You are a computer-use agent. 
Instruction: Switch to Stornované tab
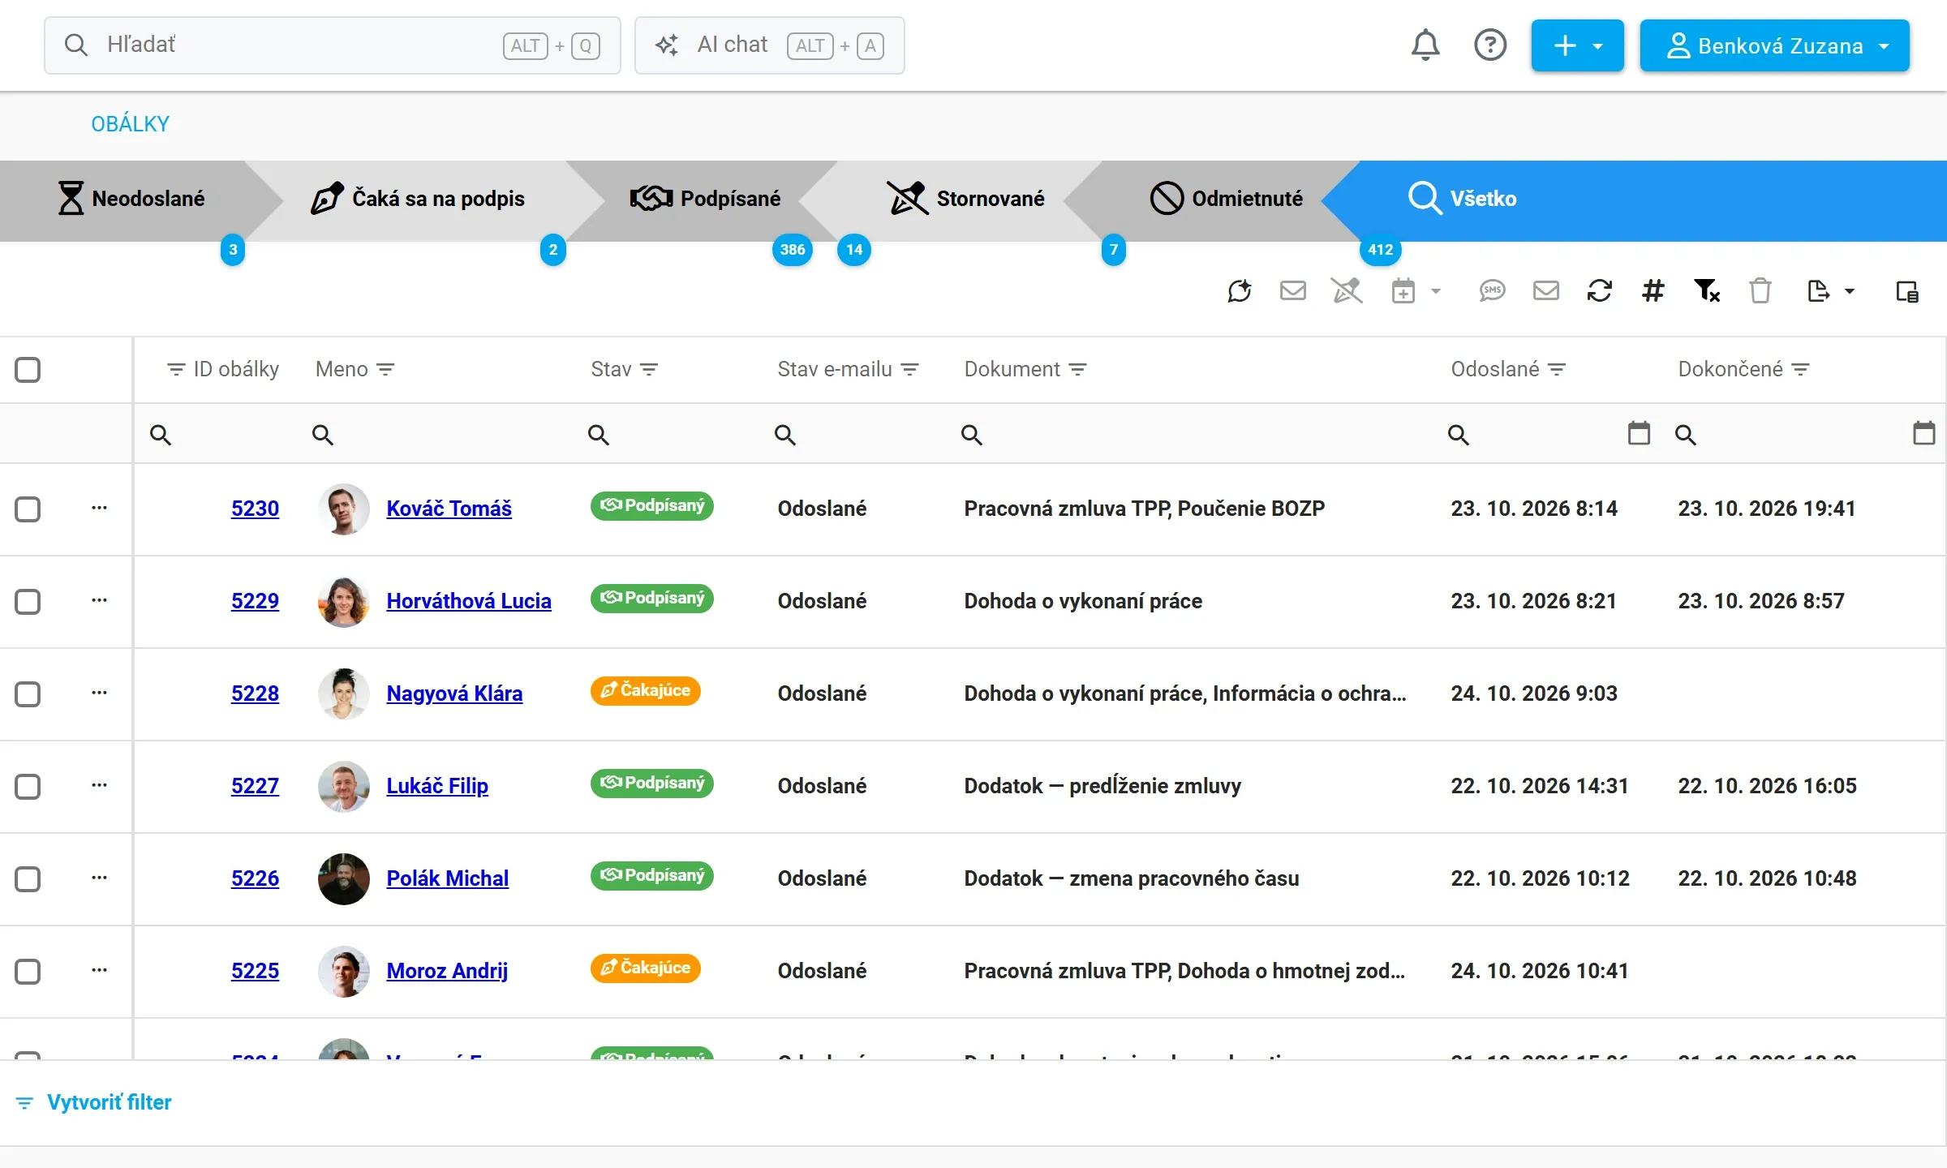click(965, 200)
